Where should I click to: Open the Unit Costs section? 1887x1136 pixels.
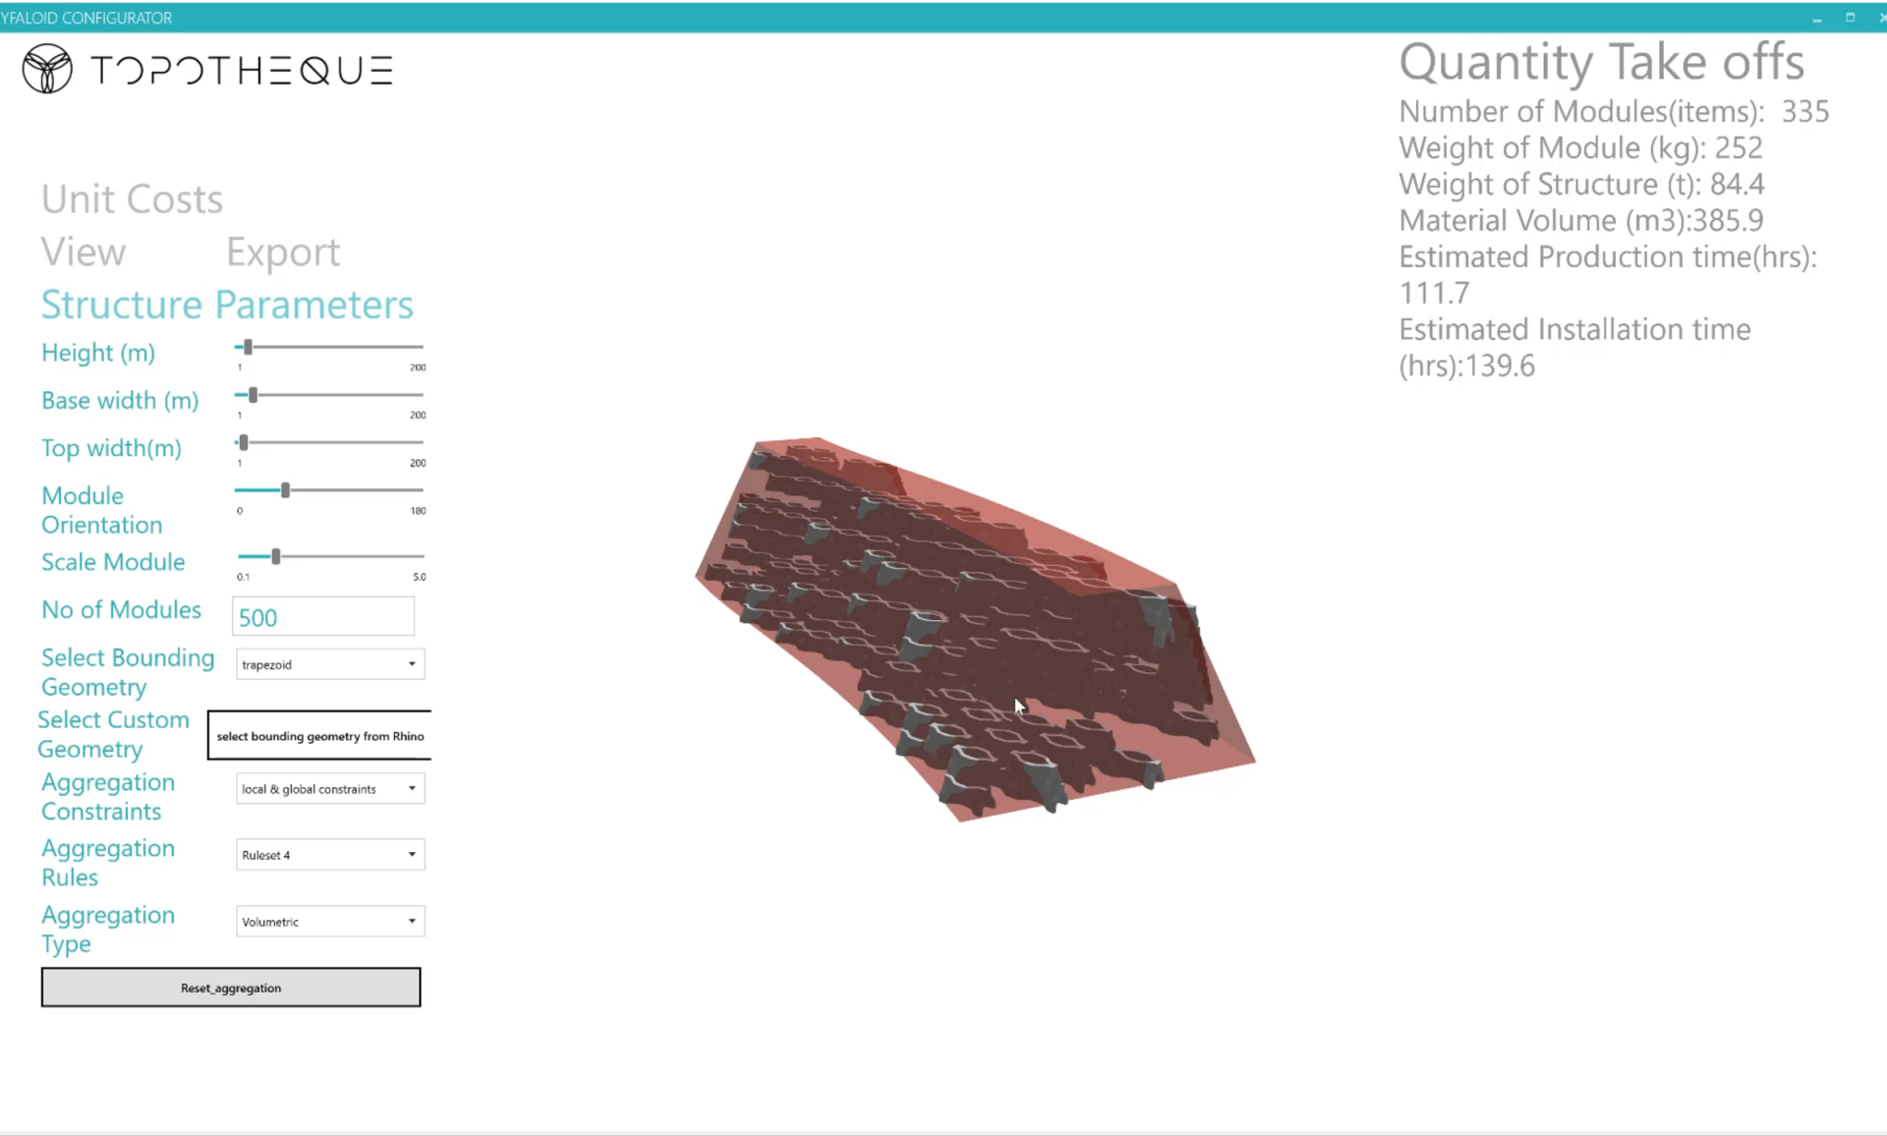[x=132, y=199]
